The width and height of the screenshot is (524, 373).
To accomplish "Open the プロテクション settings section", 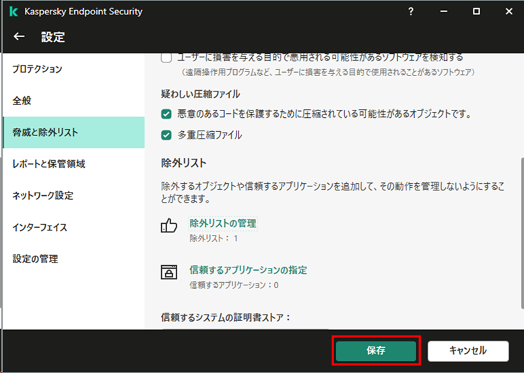I will point(73,69).
